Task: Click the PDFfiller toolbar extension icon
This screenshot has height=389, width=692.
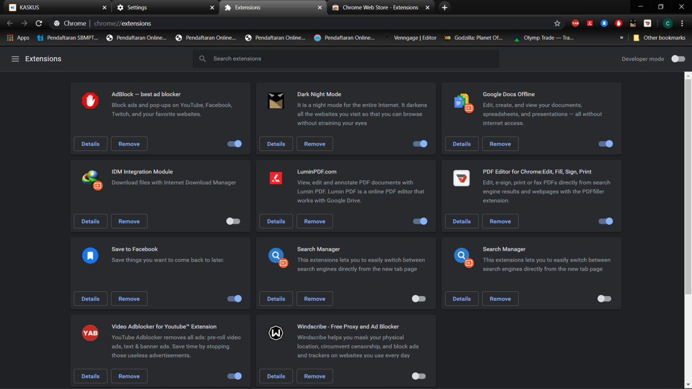Action: coord(648,23)
